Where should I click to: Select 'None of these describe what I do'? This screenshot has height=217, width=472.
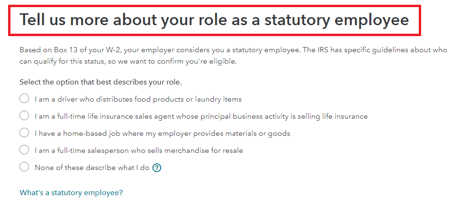24,167
